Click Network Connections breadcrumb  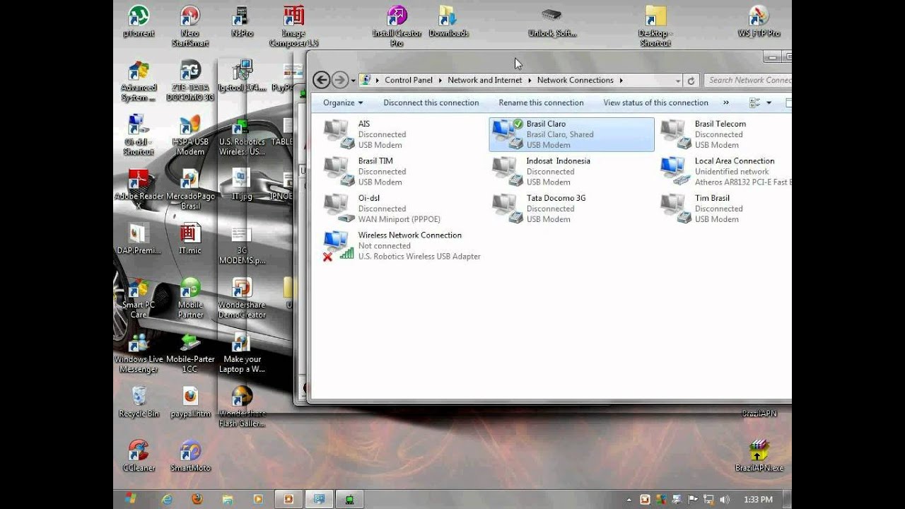(576, 81)
